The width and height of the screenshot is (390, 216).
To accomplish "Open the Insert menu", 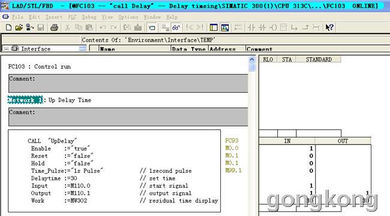I will pos(54,17).
